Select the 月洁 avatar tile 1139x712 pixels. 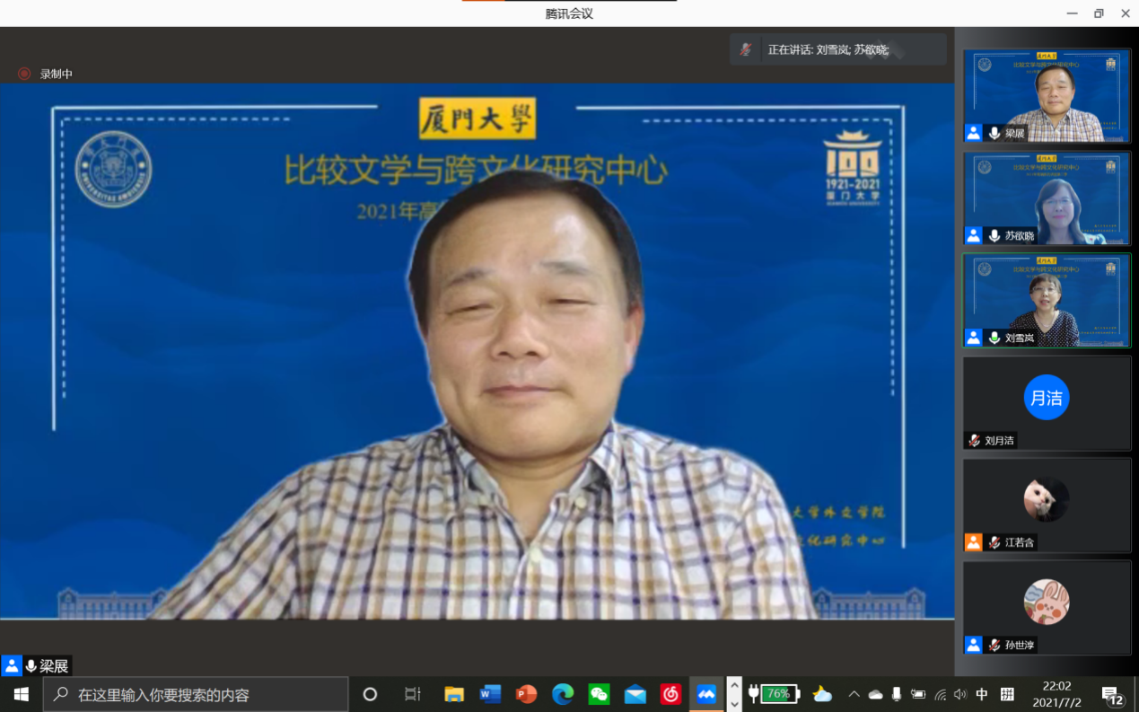[1047, 398]
